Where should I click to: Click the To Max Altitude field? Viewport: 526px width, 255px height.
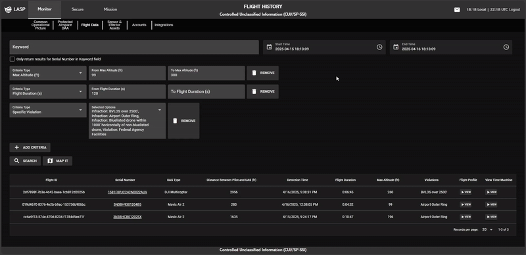point(206,73)
